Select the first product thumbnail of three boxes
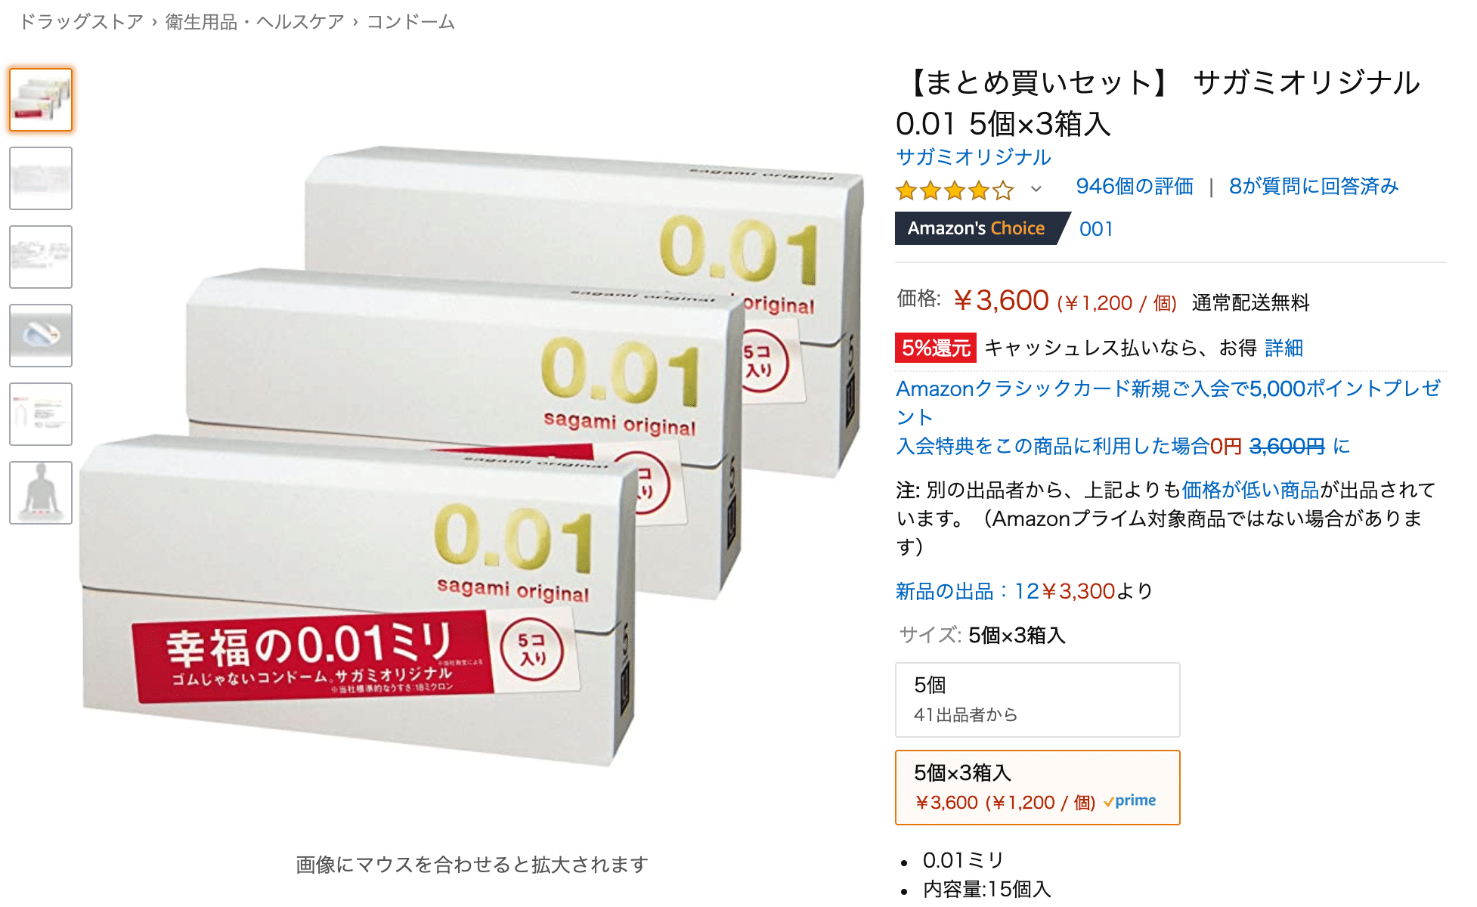Image resolution: width=1477 pixels, height=907 pixels. (41, 100)
